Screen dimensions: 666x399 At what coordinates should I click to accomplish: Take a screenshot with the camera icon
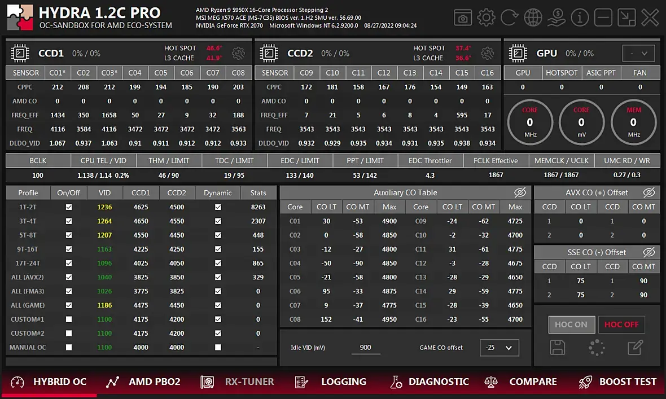(463, 18)
